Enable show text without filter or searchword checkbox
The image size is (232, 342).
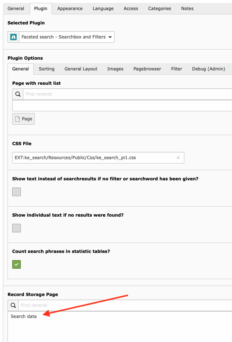16,192
